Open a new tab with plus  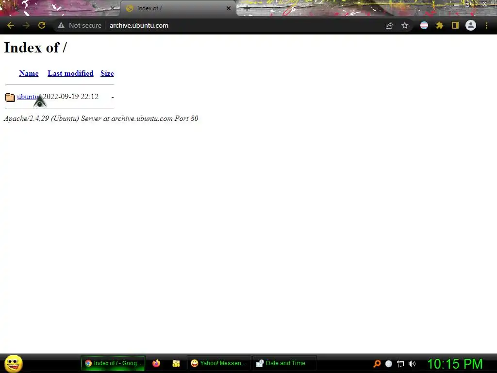pos(247,9)
